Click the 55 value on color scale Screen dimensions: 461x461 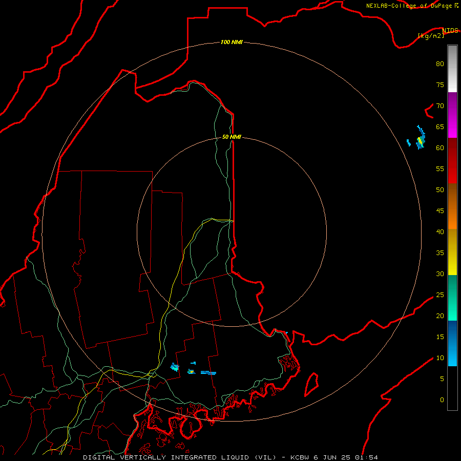(x=440, y=169)
